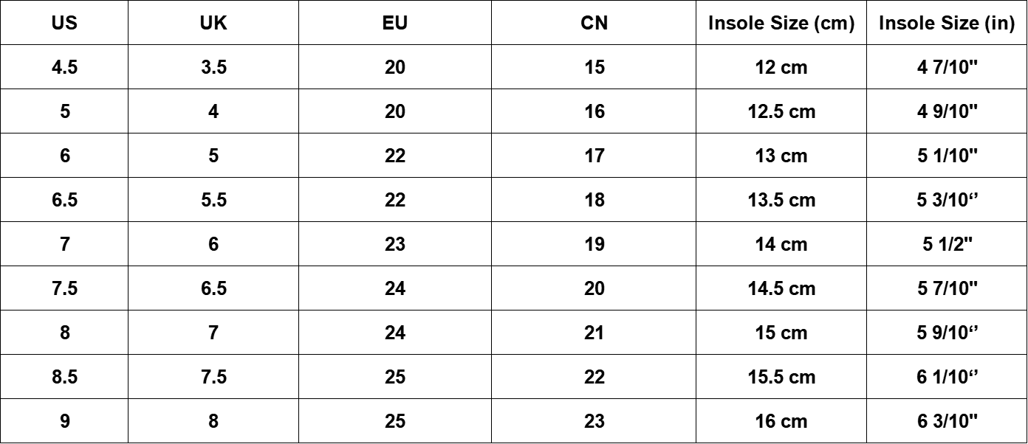Click the Insole Size (cm) header
The image size is (1028, 444).
781,23
